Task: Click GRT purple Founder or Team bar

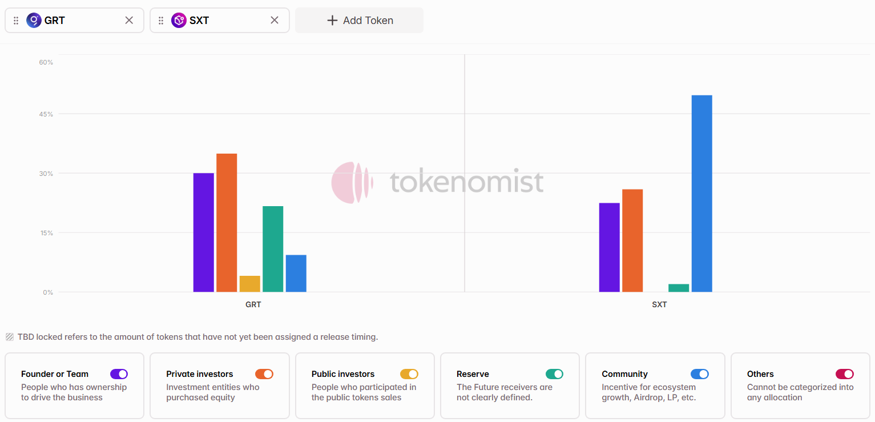Action: 204,232
